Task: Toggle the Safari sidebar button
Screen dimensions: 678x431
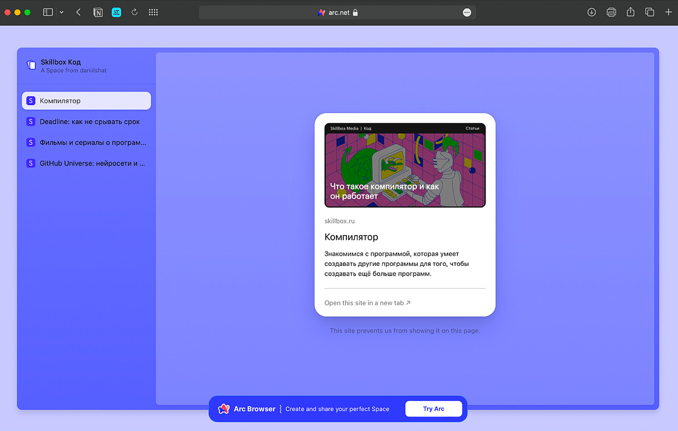Action: click(x=48, y=12)
